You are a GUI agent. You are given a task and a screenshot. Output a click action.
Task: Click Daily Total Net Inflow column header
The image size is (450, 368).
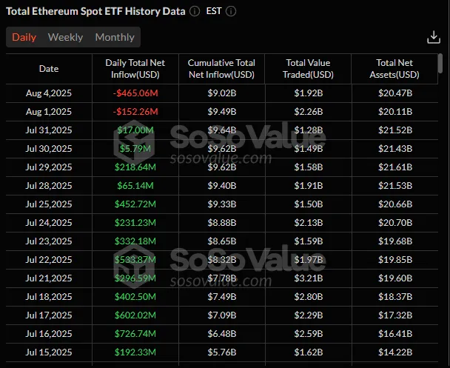click(x=135, y=69)
